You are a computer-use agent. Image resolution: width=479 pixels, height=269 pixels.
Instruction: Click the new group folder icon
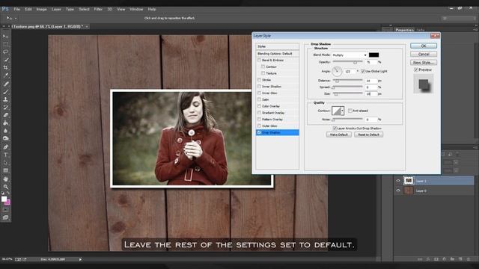coord(452,259)
